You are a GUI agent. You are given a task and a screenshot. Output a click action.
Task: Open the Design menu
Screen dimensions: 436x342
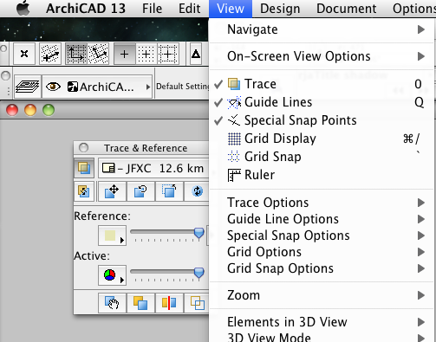pos(280,9)
